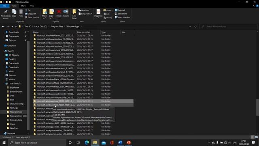Open Microsoft Edge from the taskbar
This screenshot has height=146, width=259.
pos(87,142)
